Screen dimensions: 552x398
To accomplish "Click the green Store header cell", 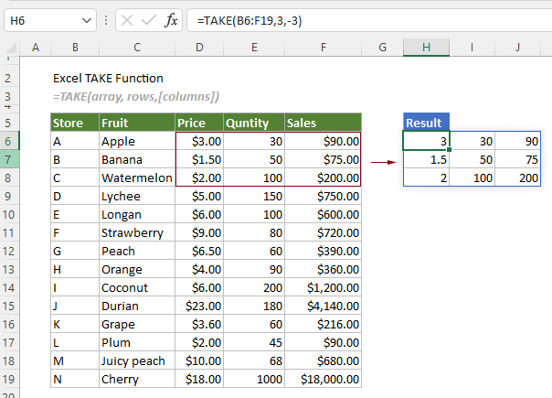I will 74,123.
